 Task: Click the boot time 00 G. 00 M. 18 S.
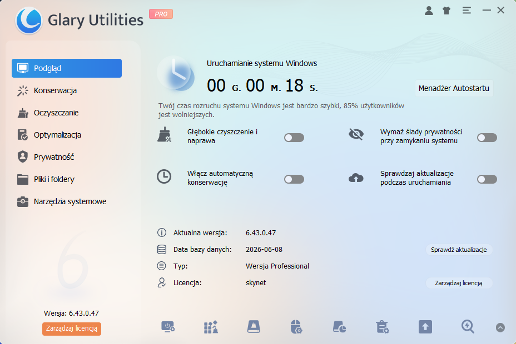(x=262, y=85)
